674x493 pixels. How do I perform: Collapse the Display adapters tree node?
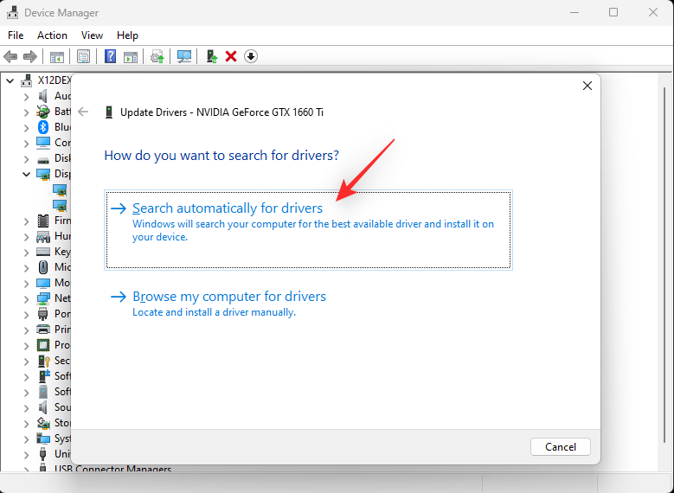27,174
